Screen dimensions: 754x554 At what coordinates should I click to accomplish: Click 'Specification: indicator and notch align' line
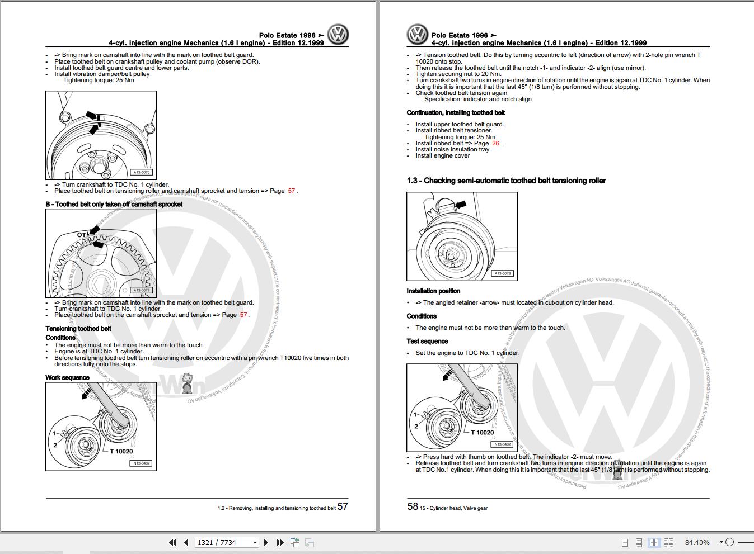tap(478, 99)
